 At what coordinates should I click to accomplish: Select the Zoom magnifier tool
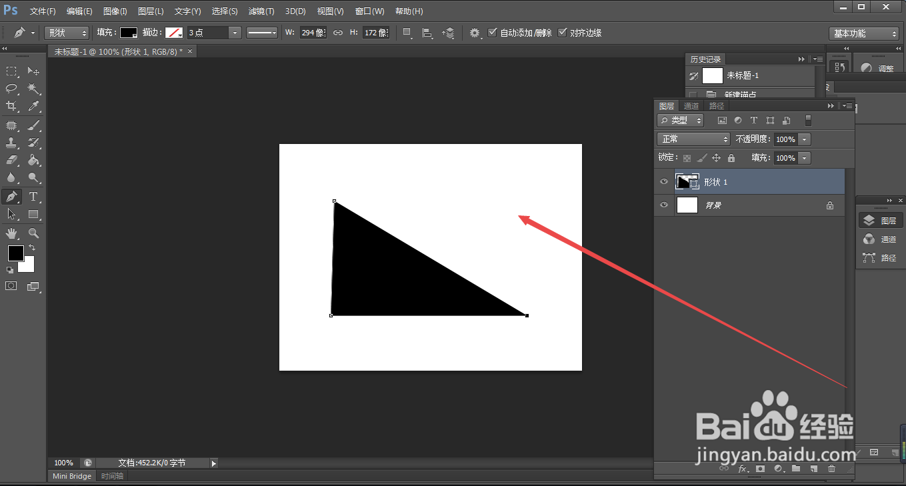(33, 233)
